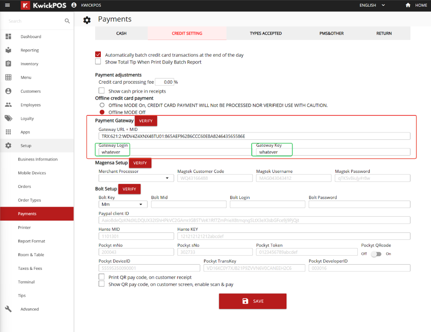Switch to the RETURN tab
Viewport: 431px width, 332px height.
[x=384, y=33]
